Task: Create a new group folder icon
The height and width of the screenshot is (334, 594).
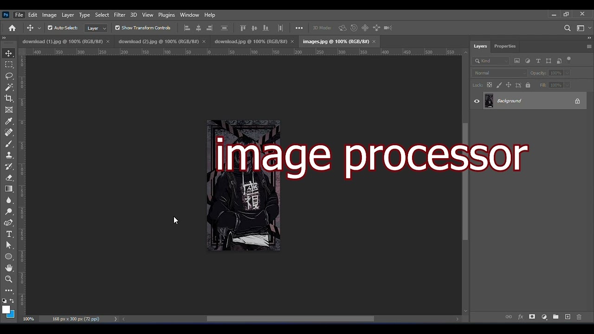Action: (555, 317)
